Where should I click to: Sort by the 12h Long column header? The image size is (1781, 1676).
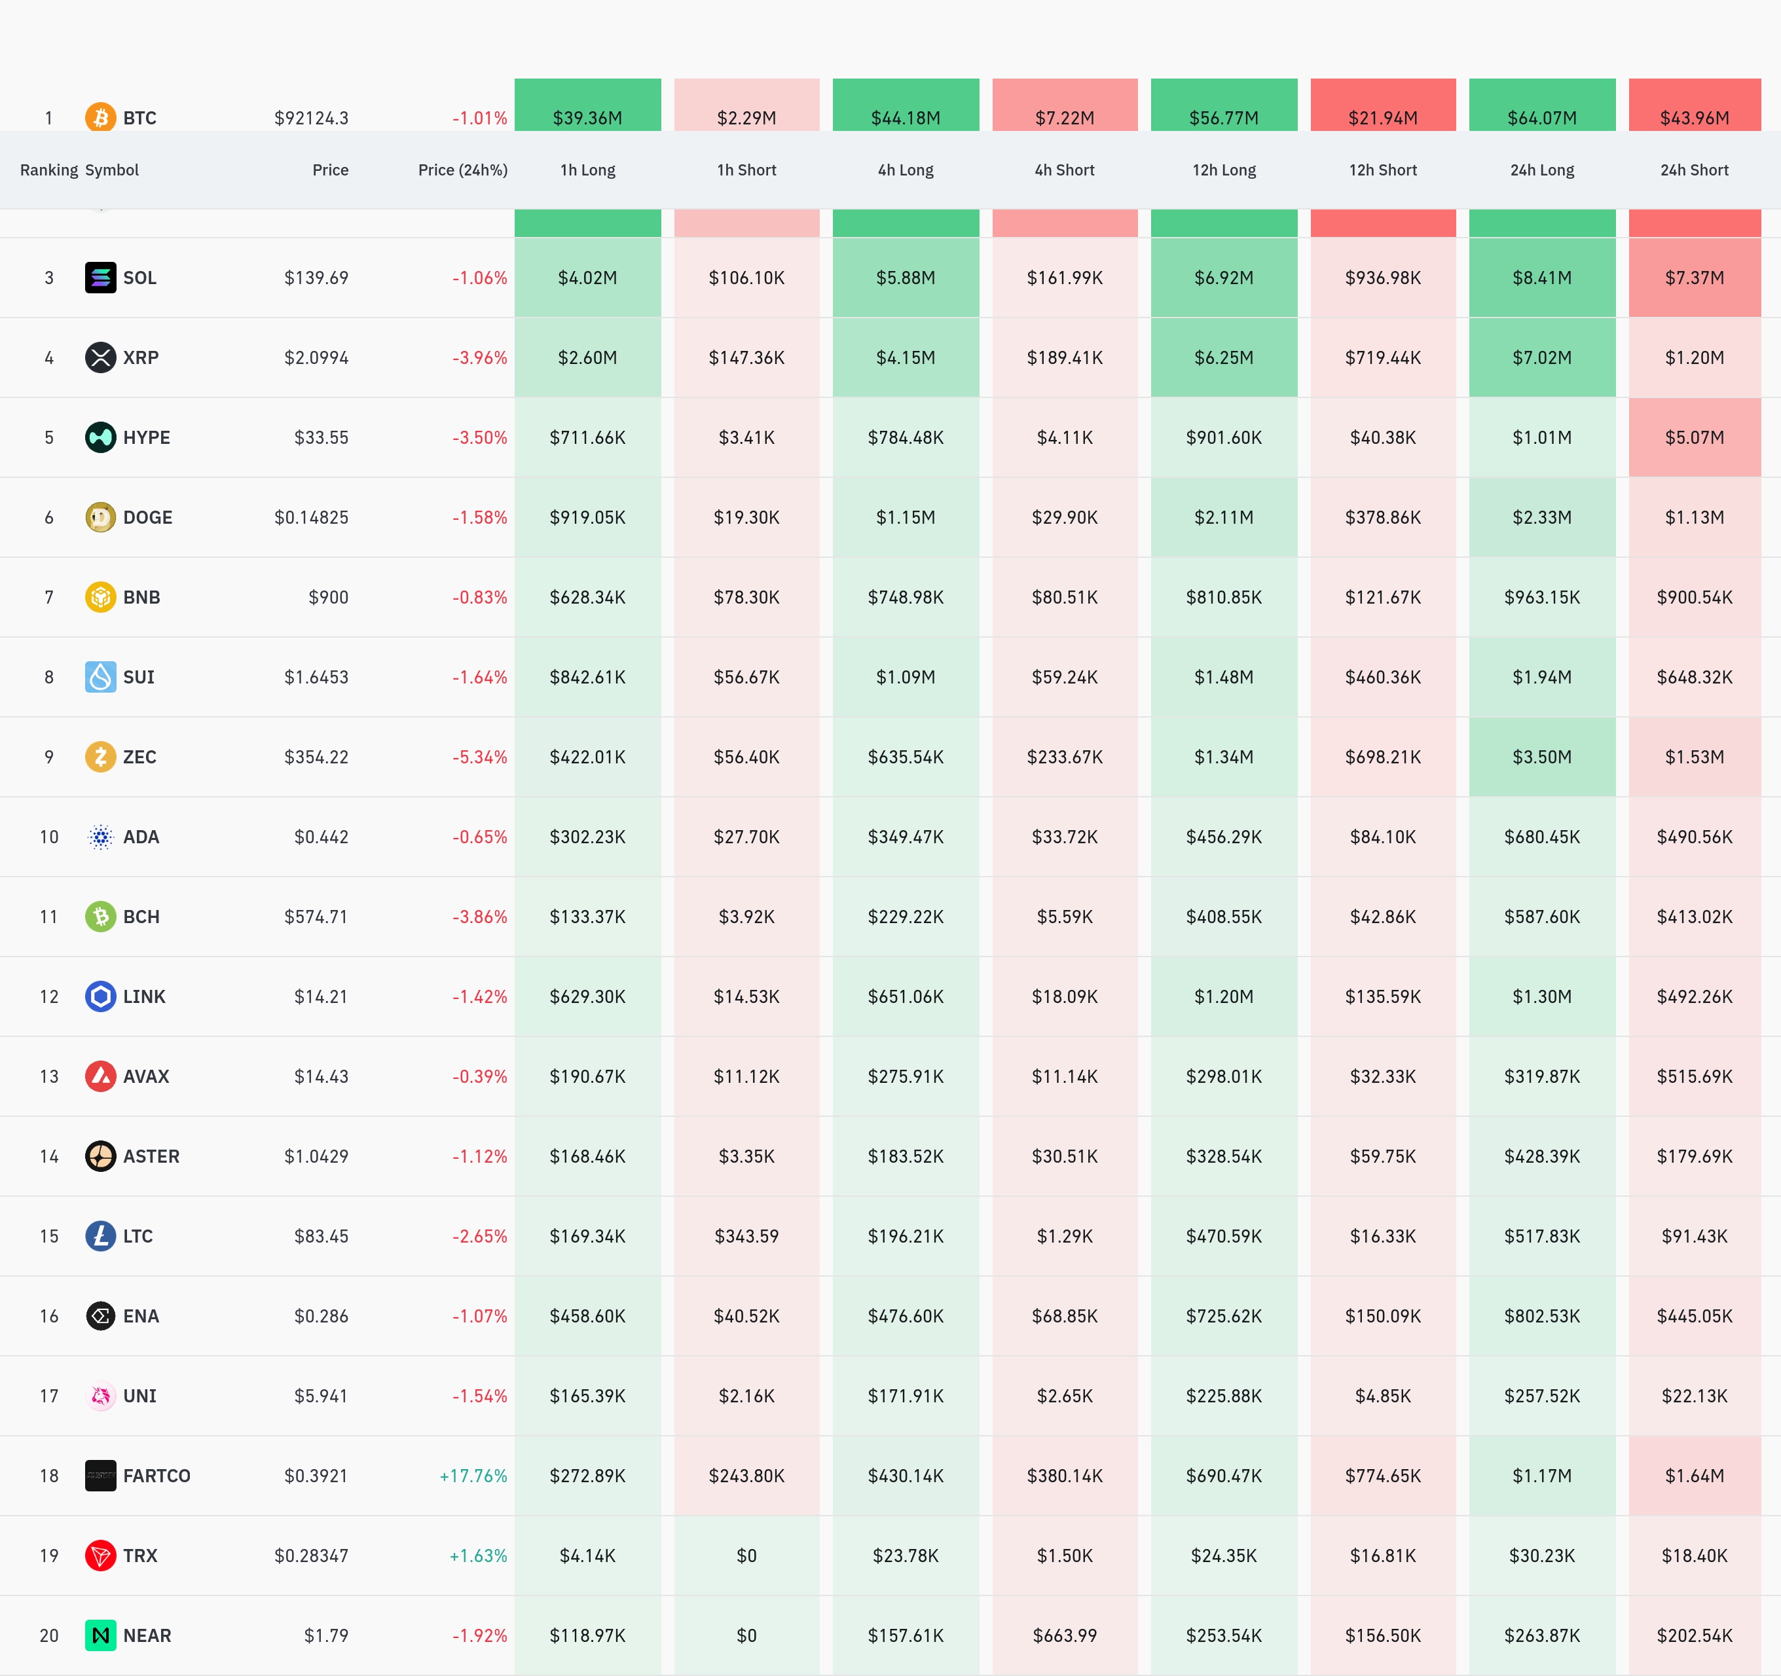pos(1224,170)
